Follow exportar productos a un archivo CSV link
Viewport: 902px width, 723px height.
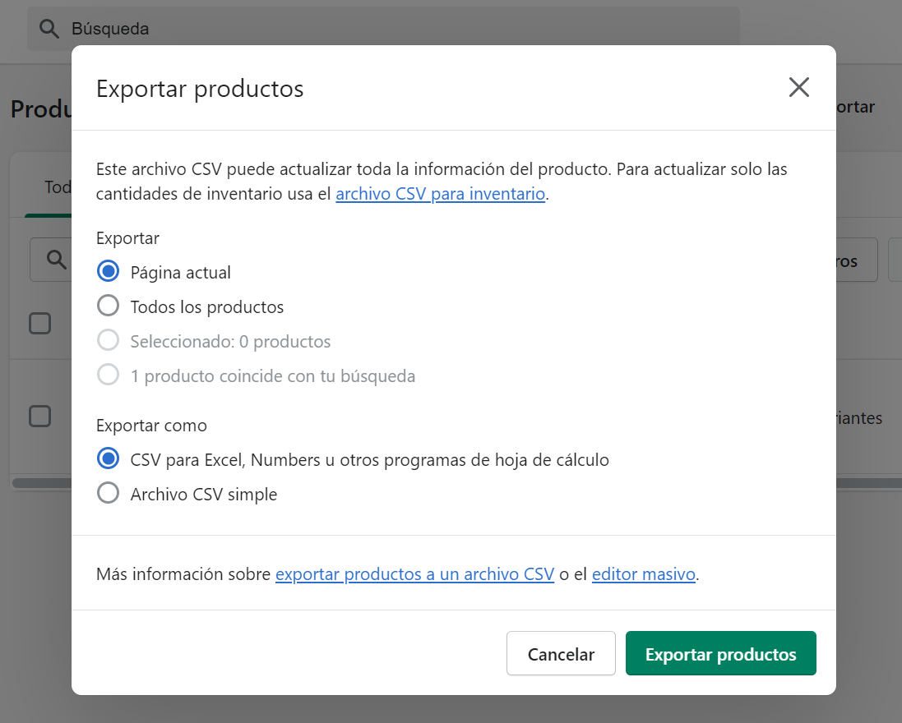[x=414, y=574]
